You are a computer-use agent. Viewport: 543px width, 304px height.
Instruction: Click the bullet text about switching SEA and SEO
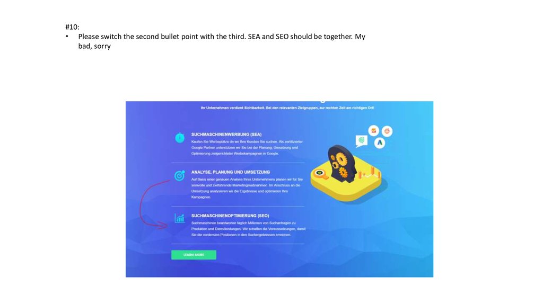click(222, 41)
